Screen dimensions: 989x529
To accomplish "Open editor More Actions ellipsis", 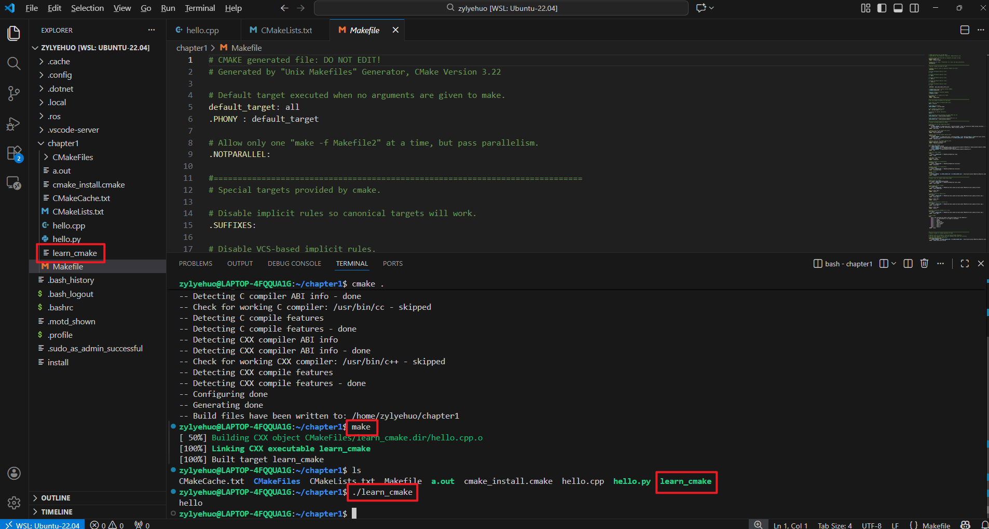I will coord(980,30).
